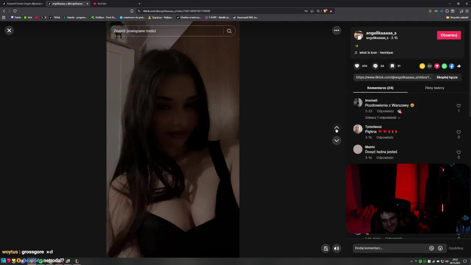Open the Brave Rewards triangle icon
This screenshot has height=265, width=471.
[331, 11]
